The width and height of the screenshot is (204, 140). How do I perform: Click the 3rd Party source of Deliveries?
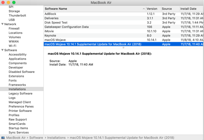169,18
